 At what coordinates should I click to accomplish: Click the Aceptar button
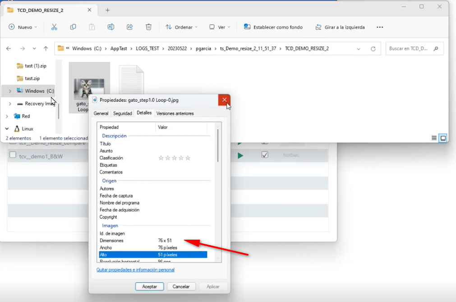[149, 287]
